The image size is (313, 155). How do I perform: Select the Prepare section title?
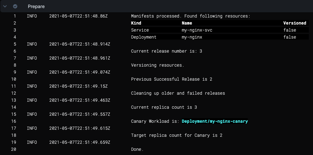point(36,7)
